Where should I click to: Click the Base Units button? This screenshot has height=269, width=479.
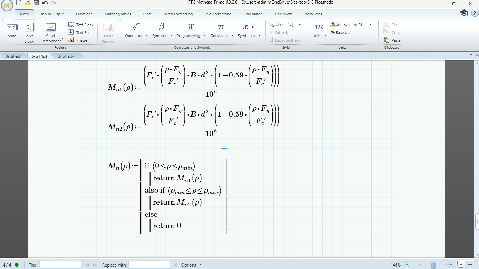(344, 32)
